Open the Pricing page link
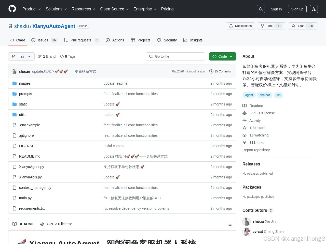 click(167, 9)
